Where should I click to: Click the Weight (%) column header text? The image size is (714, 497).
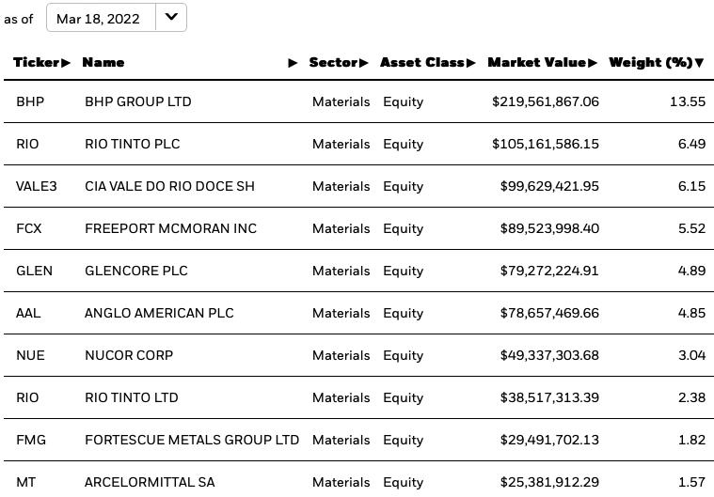(651, 62)
